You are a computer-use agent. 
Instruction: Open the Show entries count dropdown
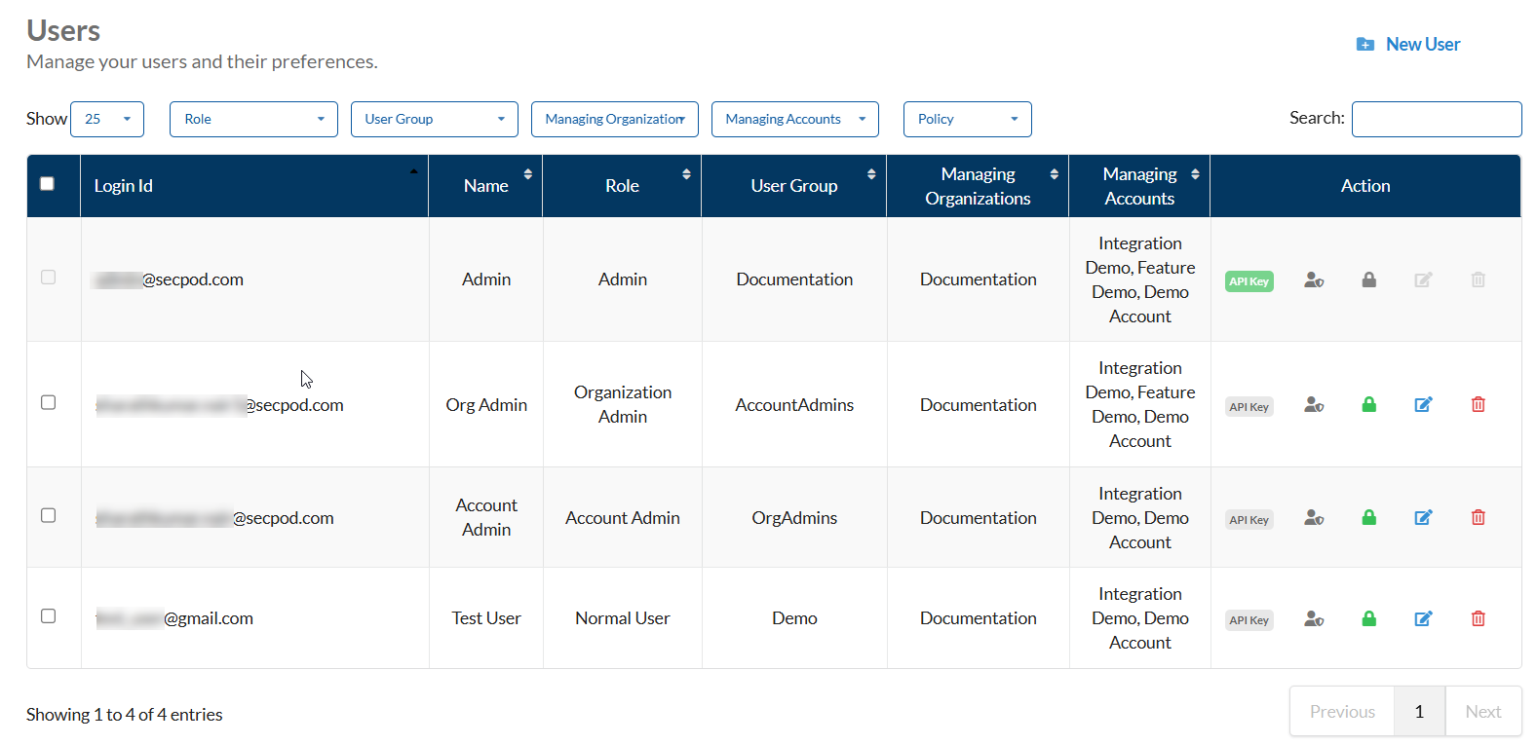click(x=107, y=120)
